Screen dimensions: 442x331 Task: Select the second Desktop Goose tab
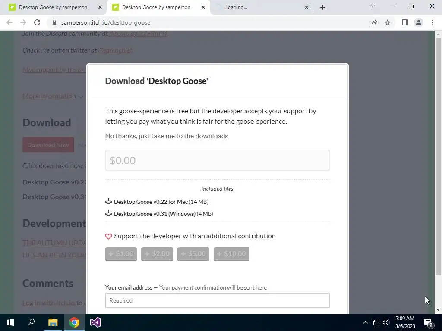click(x=156, y=7)
